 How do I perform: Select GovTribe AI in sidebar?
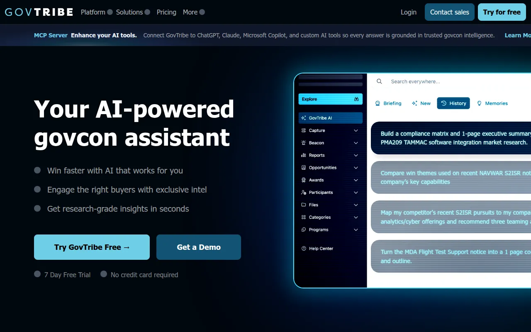(x=330, y=118)
